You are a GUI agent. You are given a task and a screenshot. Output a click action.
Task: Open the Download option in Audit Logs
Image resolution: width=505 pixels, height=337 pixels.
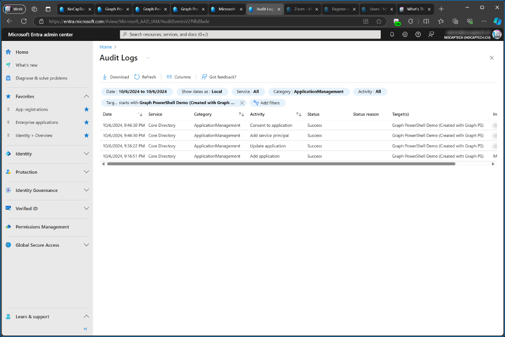pos(115,76)
